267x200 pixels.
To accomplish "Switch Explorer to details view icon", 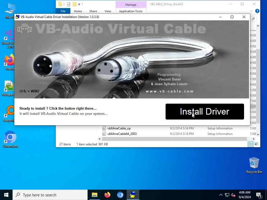I will click(251, 144).
